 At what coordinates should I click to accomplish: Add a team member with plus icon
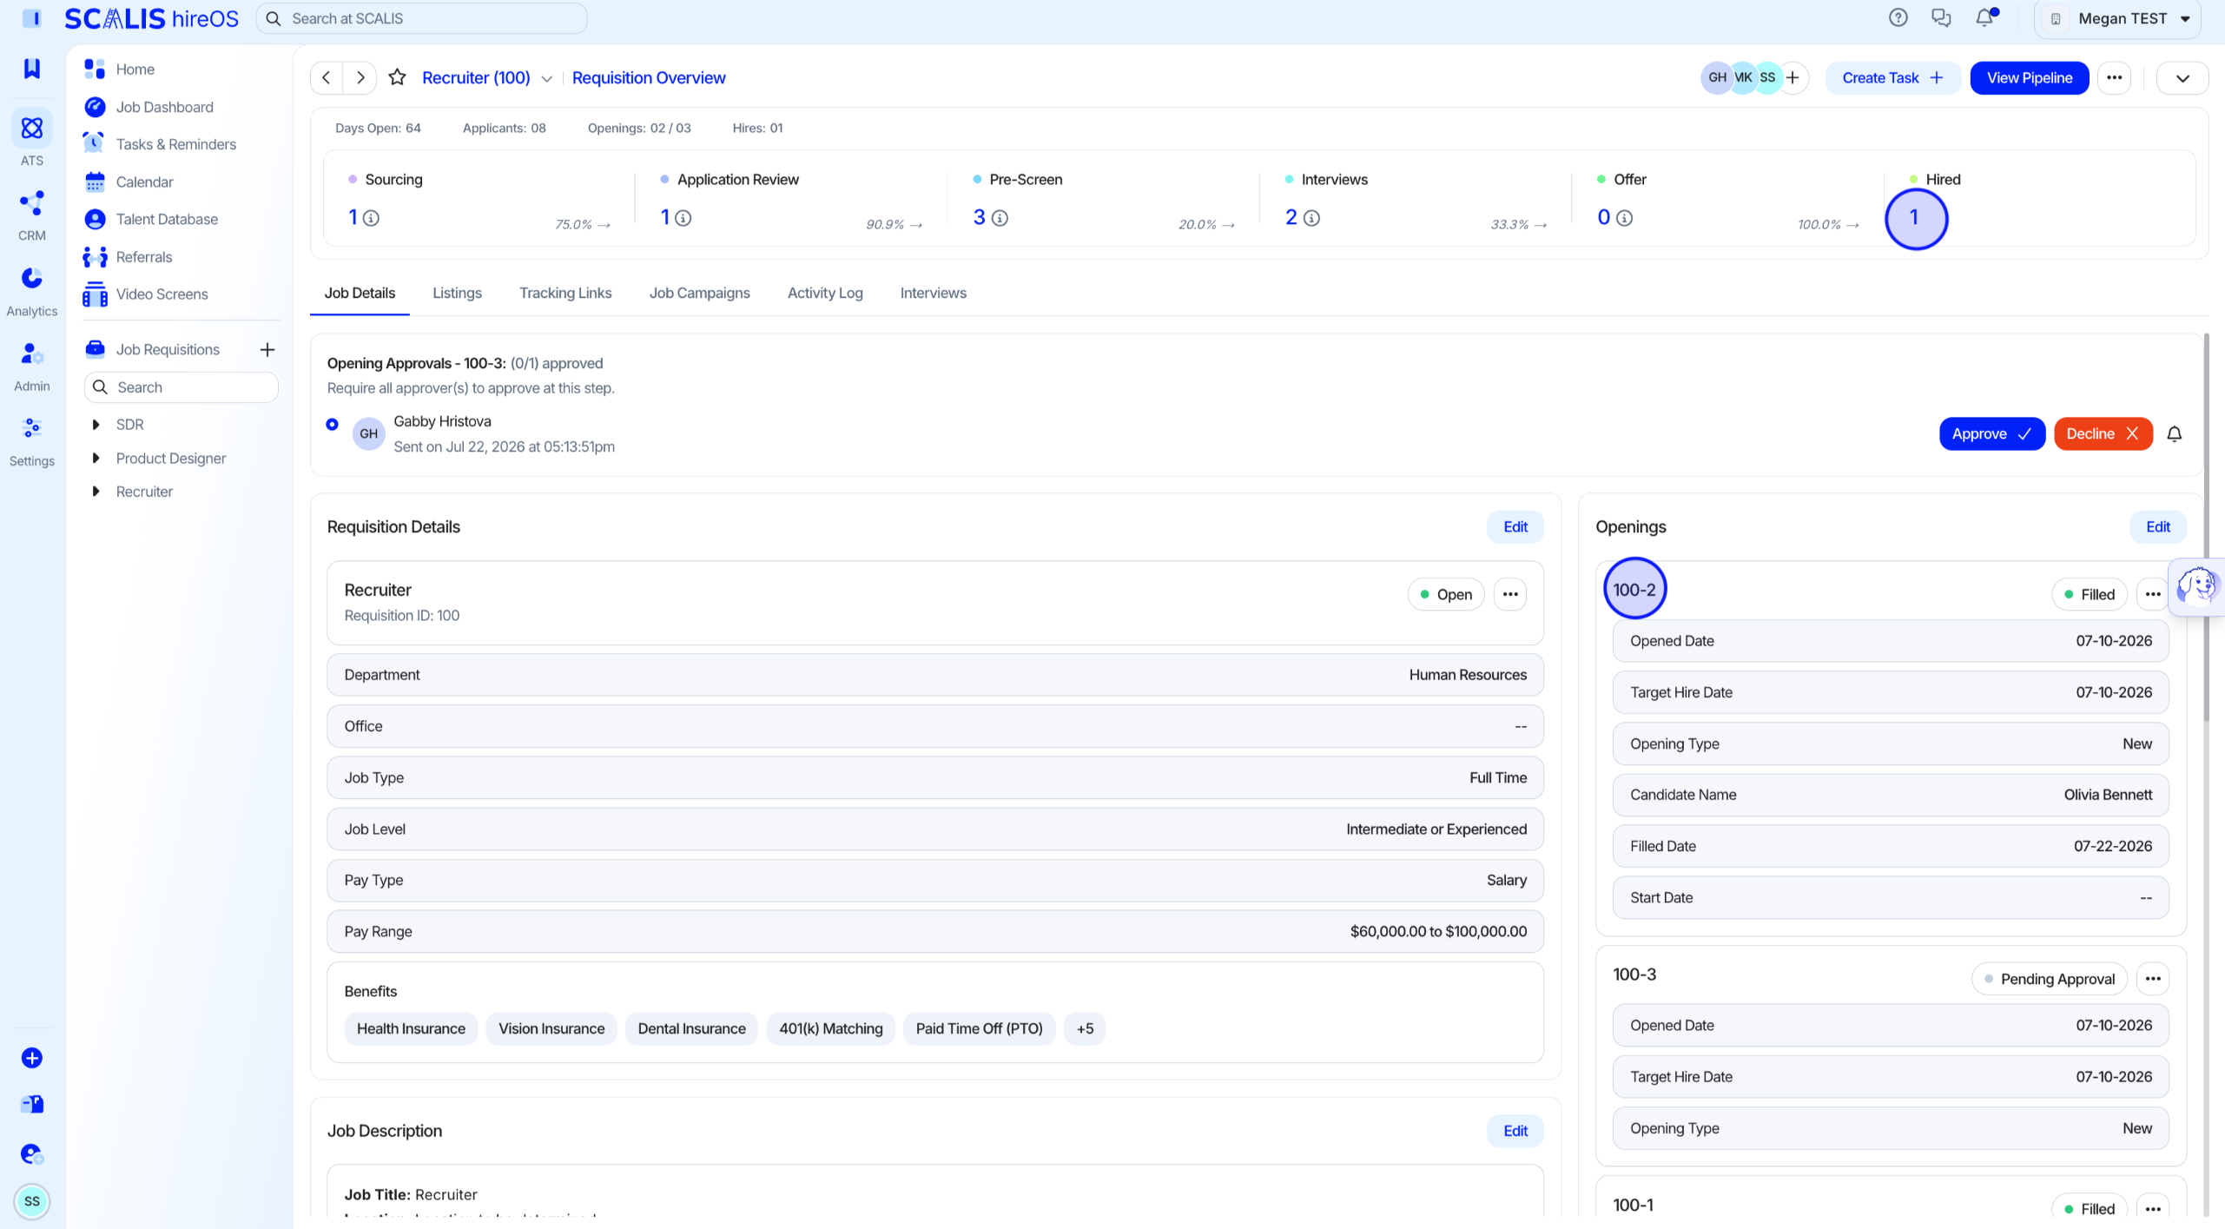(1793, 77)
